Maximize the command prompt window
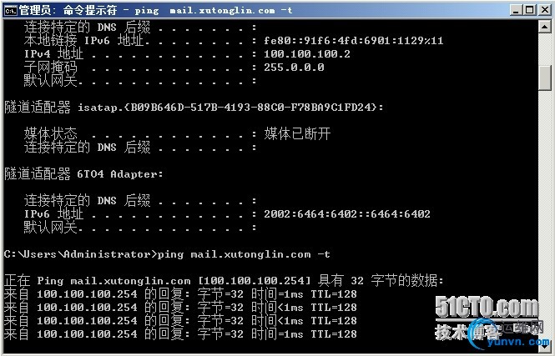Image resolution: width=555 pixels, height=356 pixels. pyautogui.click(x=530, y=10)
